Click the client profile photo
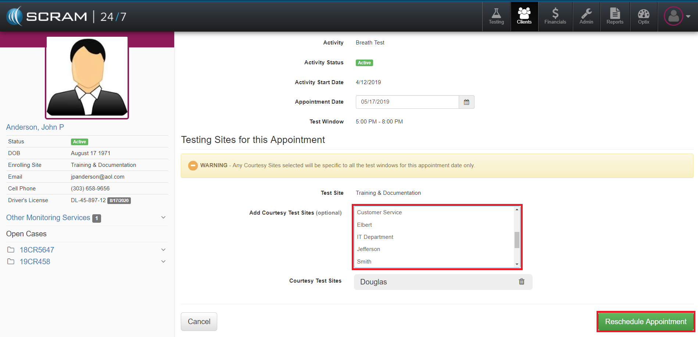 click(87, 78)
